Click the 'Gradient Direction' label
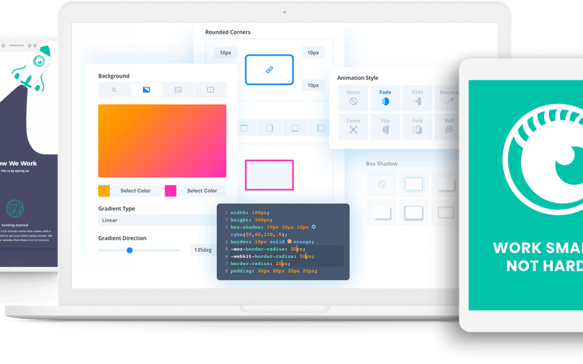Viewport: 583px width, 364px height. point(123,238)
